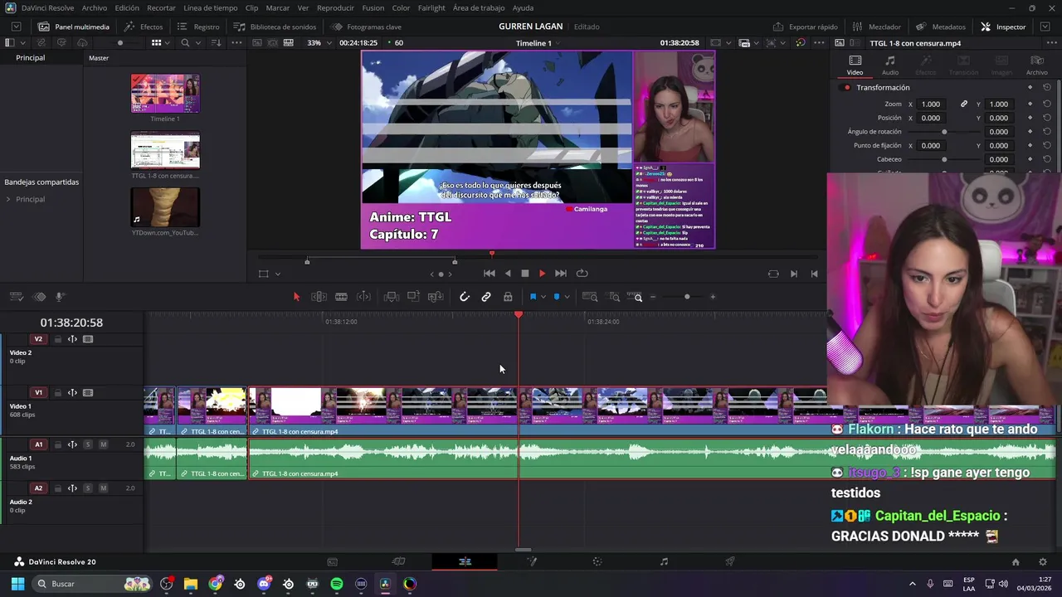
Task: Open the Archivo menu
Action: (94, 7)
